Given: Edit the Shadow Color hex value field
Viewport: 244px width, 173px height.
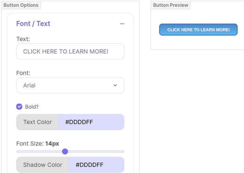Looking at the screenshot, I should pyautogui.click(x=96, y=165).
